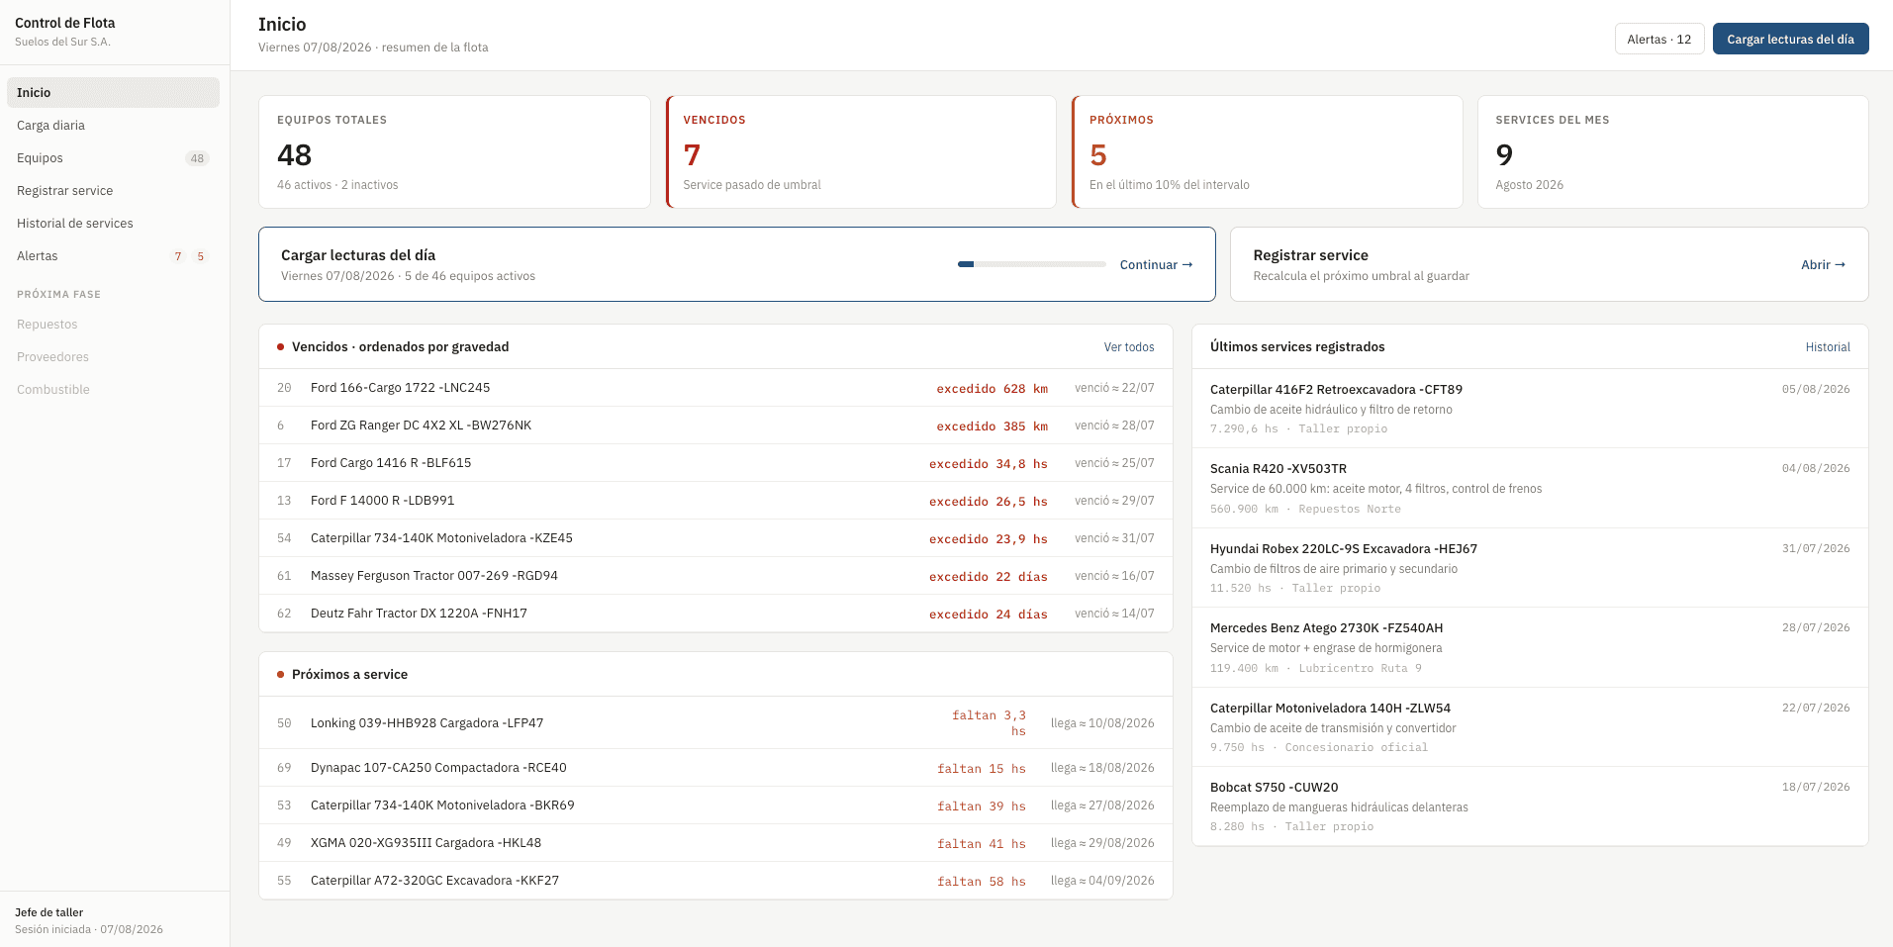Click the Vencidos · ordenados por gravedad heading
The image size is (1893, 947).
[400, 346]
